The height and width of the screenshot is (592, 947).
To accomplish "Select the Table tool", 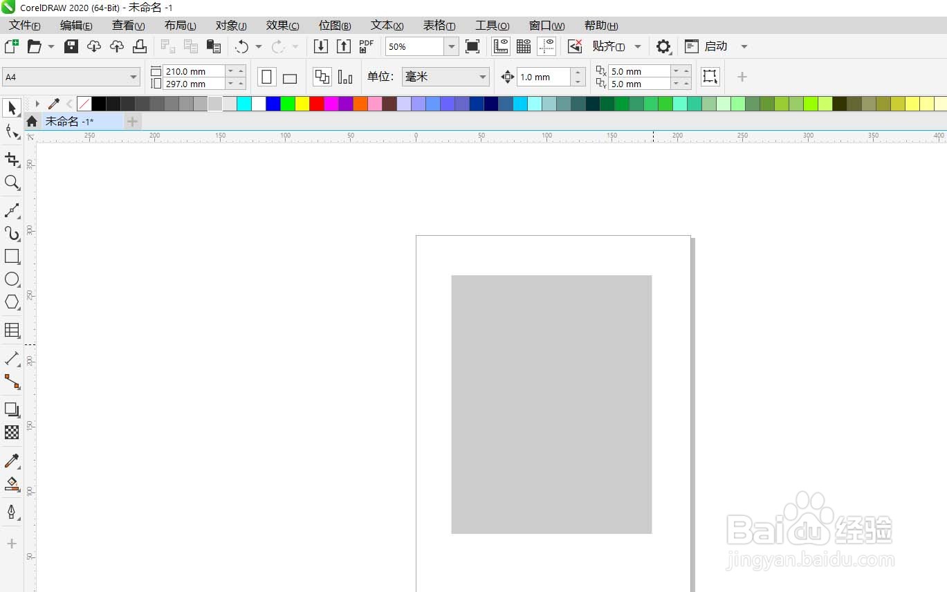I will pyautogui.click(x=12, y=330).
